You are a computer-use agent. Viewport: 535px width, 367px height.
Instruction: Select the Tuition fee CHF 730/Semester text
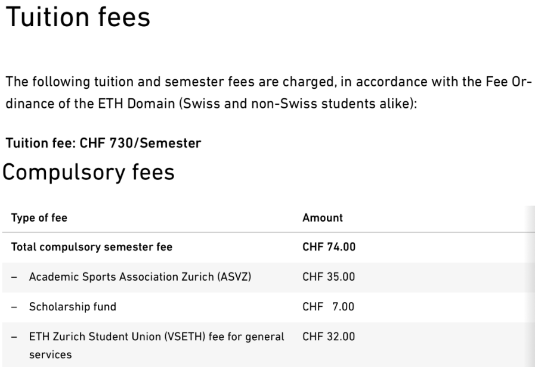pos(103,143)
